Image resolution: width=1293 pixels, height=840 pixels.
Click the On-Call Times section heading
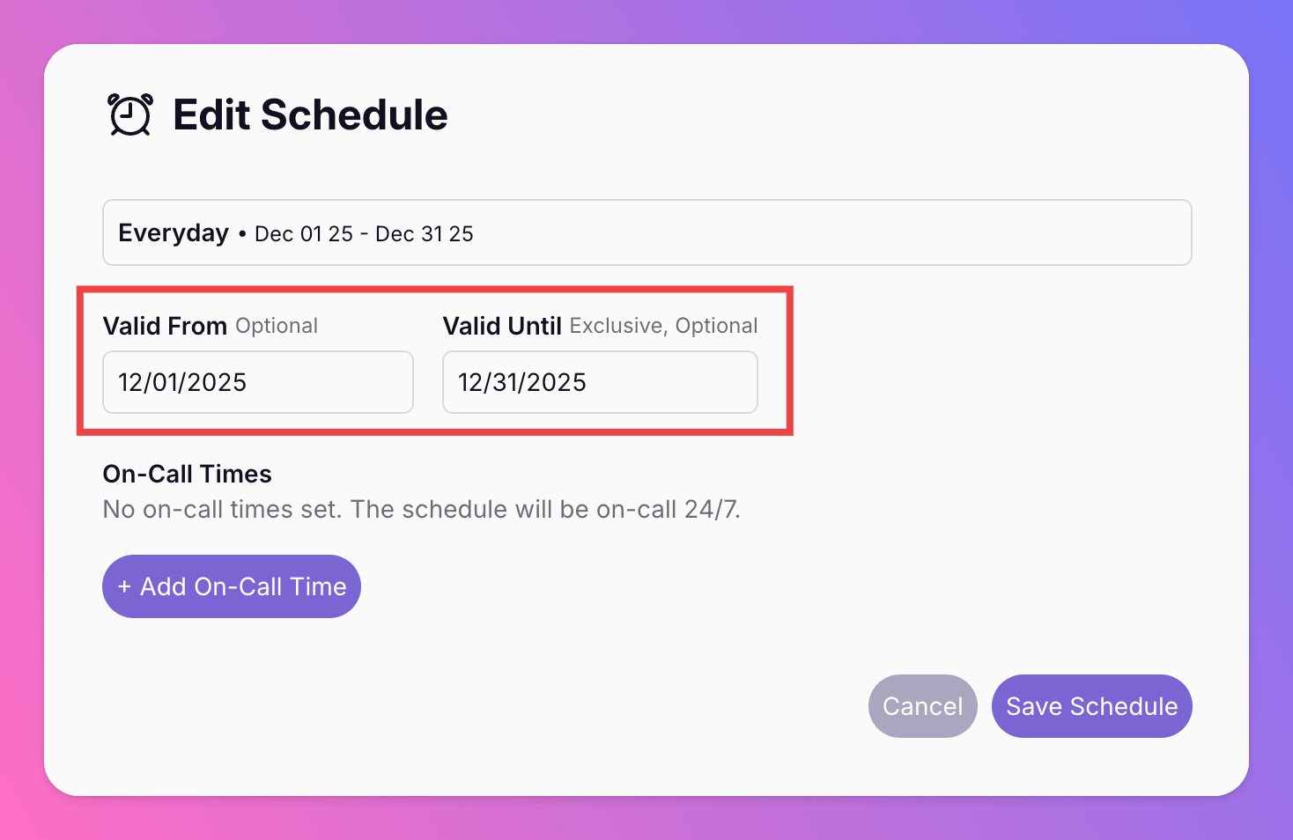click(x=187, y=474)
